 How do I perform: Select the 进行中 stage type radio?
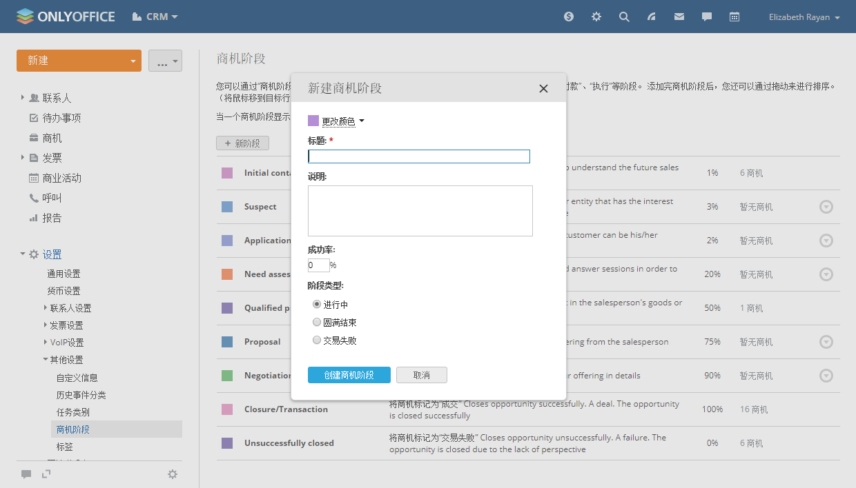317,304
